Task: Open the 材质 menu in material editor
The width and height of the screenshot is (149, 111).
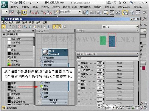Action: click(x=11, y=23)
